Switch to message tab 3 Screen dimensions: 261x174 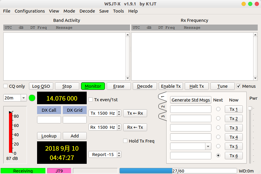click(163, 116)
